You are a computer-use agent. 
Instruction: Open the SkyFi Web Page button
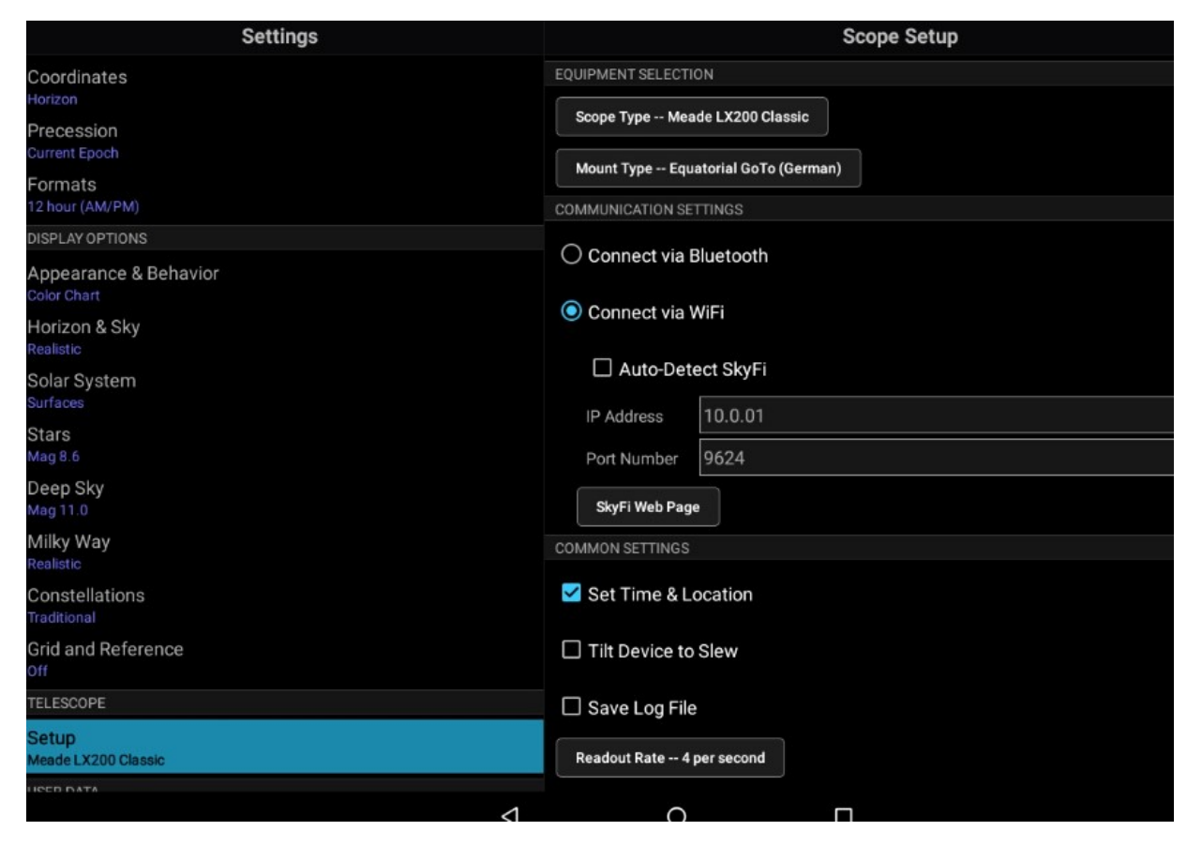[x=648, y=507]
